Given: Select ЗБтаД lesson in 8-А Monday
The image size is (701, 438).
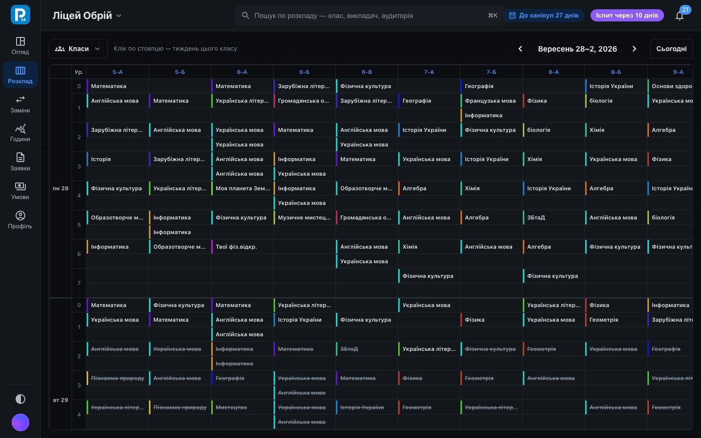Looking at the screenshot, I should (553, 218).
